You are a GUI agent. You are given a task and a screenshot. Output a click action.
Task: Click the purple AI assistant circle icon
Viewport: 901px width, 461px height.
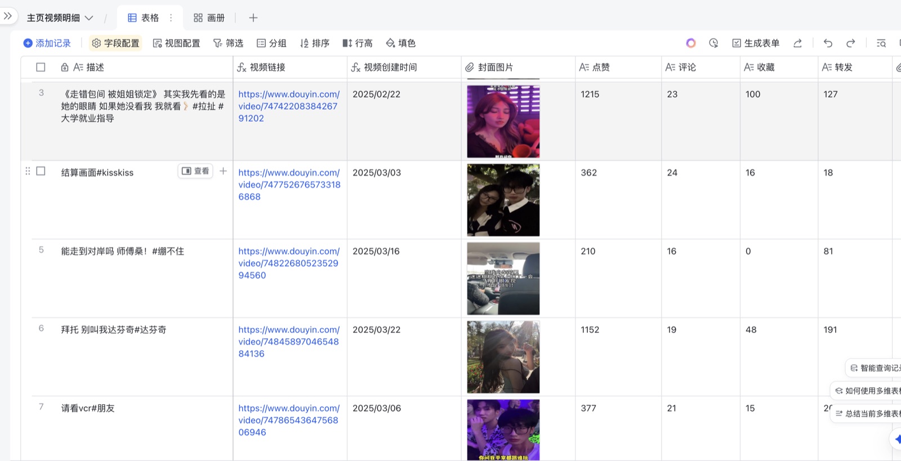[691, 43]
